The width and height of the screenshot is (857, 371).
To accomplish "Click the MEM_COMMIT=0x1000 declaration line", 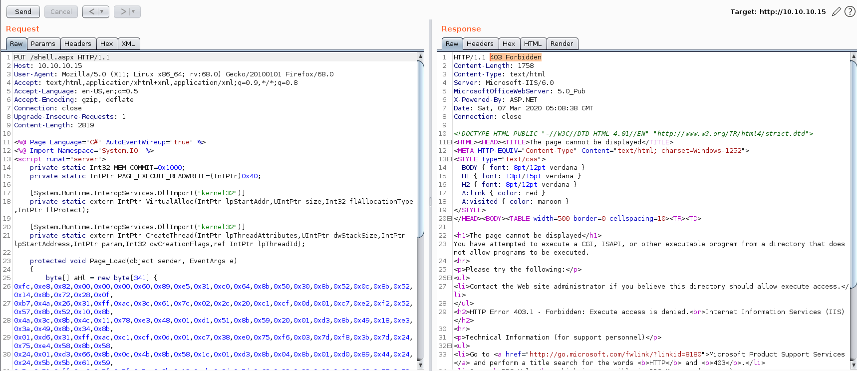I will (x=107, y=168).
